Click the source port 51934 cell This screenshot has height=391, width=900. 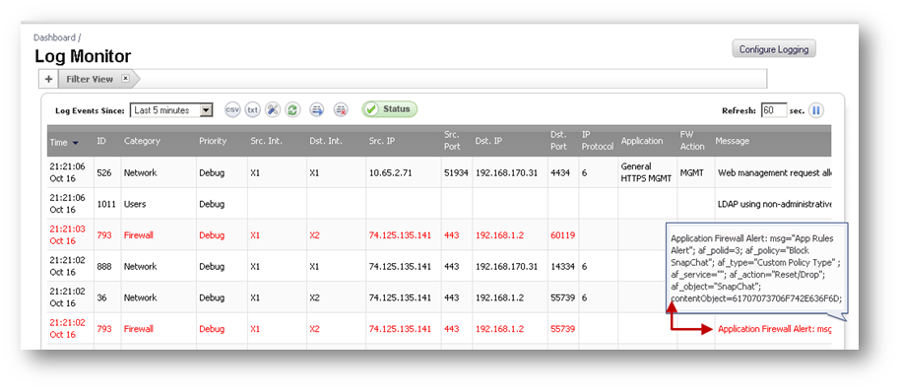pyautogui.click(x=456, y=172)
